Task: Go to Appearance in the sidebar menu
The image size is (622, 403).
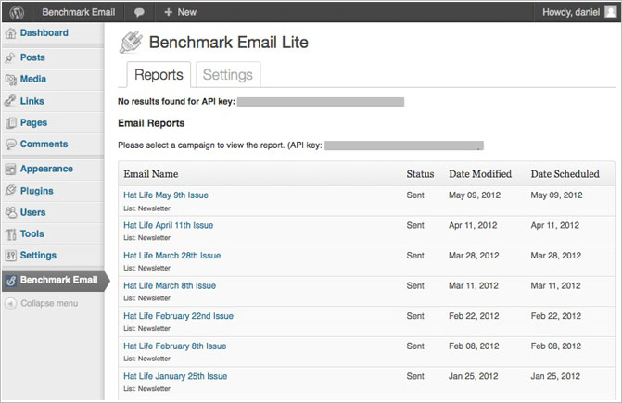Action: point(46,169)
